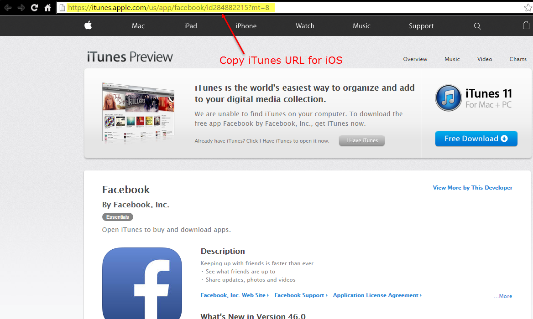Viewport: 533px width, 319px height.
Task: Bookmark this page with star icon
Action: (x=528, y=7)
